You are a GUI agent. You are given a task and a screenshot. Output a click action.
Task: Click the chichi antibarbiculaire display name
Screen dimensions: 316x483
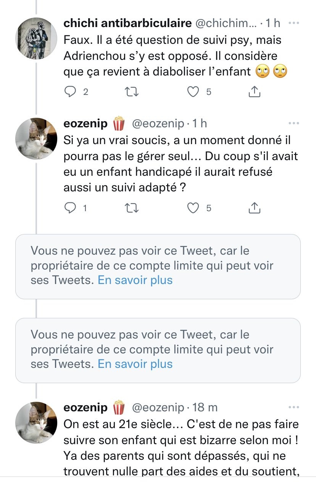pyautogui.click(x=127, y=23)
